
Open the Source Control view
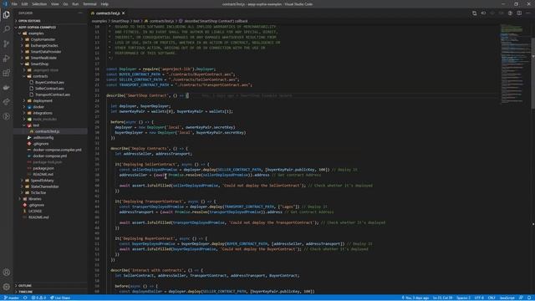click(x=7, y=43)
